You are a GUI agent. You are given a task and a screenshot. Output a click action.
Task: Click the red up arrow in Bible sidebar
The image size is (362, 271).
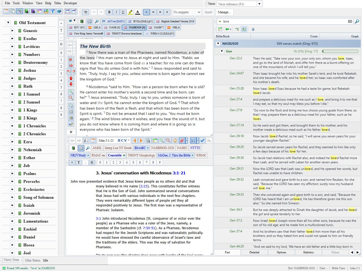click(x=71, y=78)
